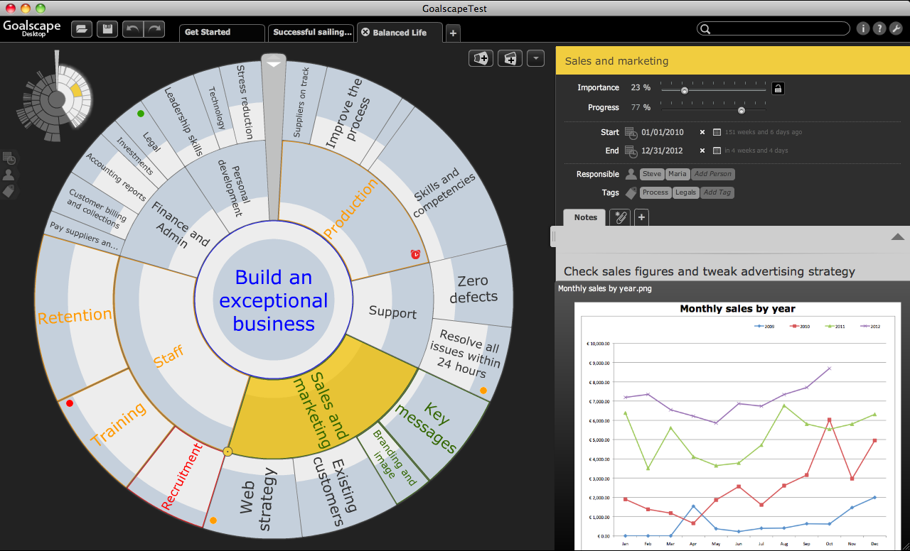910x551 pixels.
Task: Click the Importance slider handle
Action: pyautogui.click(x=685, y=90)
